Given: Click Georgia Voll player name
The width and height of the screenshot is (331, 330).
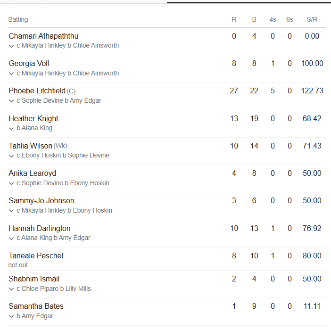Looking at the screenshot, I should tap(29, 64).
